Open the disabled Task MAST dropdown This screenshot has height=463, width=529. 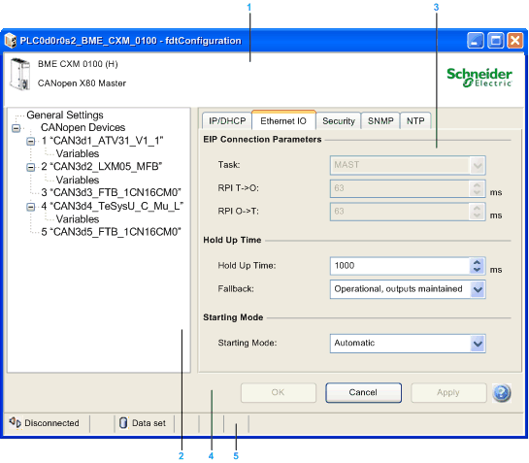click(x=478, y=165)
